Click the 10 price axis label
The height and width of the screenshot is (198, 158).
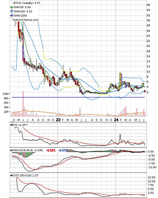click(148, 72)
